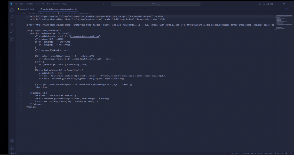
Task: Open the Accounts menu icon
Action: [x=12, y=141]
